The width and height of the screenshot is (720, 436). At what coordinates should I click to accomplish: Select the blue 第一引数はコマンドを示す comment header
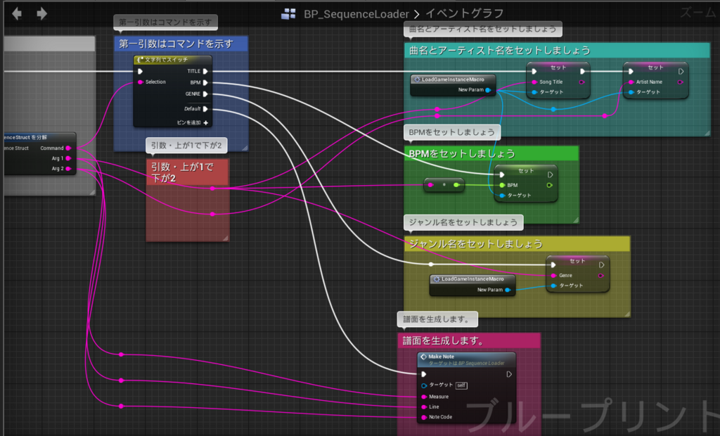pos(181,44)
